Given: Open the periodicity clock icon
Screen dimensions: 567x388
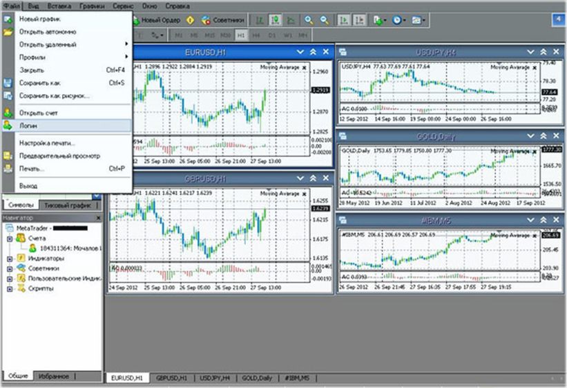Looking at the screenshot, I should [398, 20].
